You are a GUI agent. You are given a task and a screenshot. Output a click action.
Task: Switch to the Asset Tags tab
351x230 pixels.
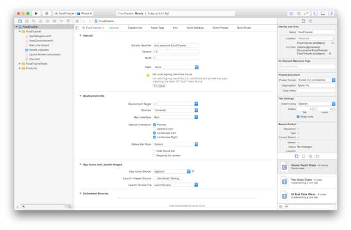coord(157,28)
